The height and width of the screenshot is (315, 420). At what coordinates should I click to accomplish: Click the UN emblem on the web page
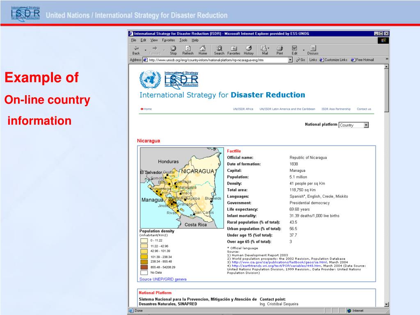click(150, 79)
